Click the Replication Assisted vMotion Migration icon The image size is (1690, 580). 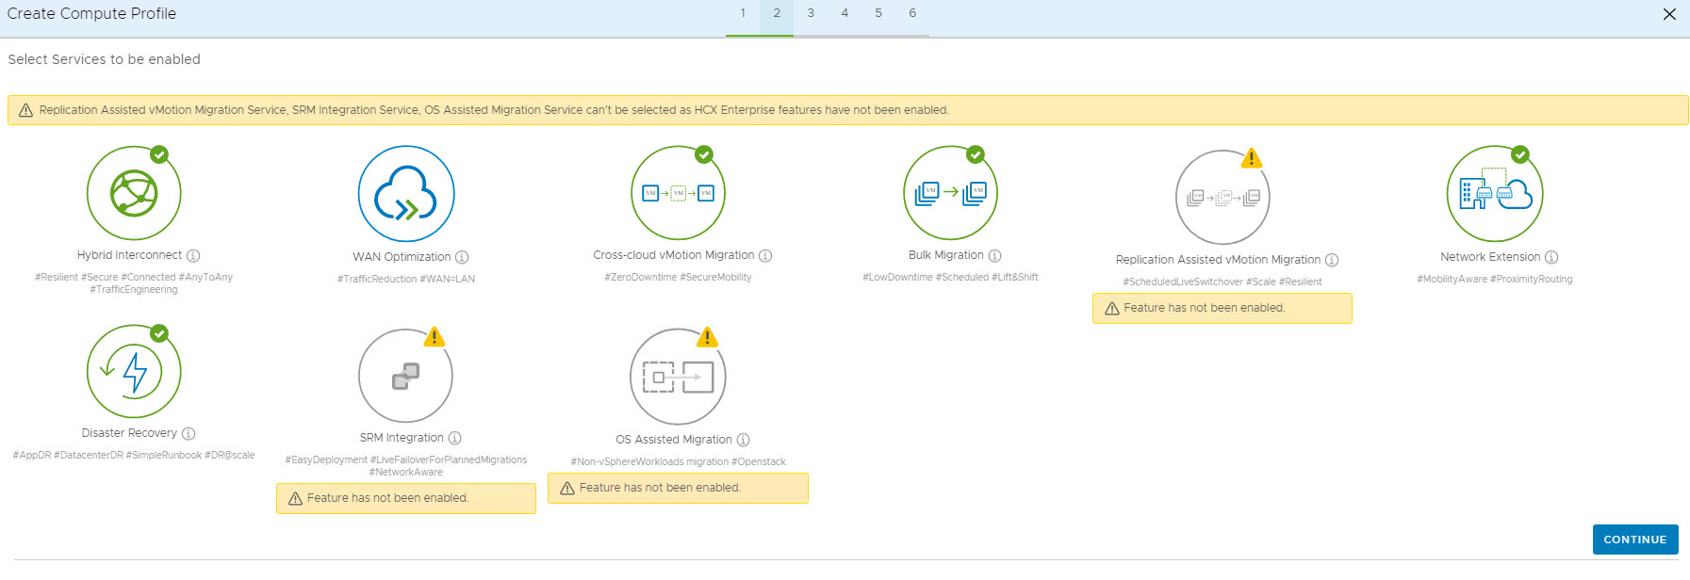pyautogui.click(x=1222, y=198)
